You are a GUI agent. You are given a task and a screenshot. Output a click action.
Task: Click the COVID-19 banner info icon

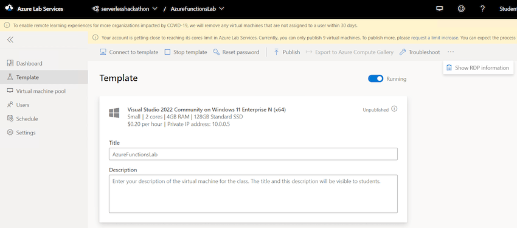click(x=7, y=26)
